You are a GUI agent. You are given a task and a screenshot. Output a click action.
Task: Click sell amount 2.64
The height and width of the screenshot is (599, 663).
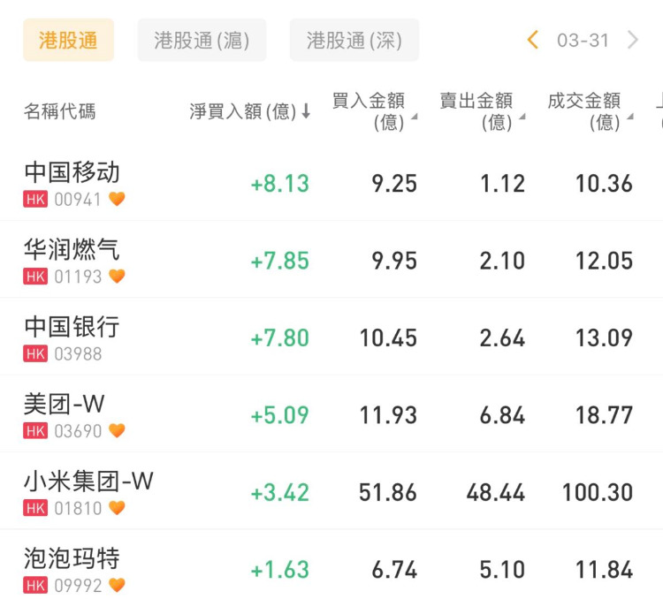pos(502,337)
